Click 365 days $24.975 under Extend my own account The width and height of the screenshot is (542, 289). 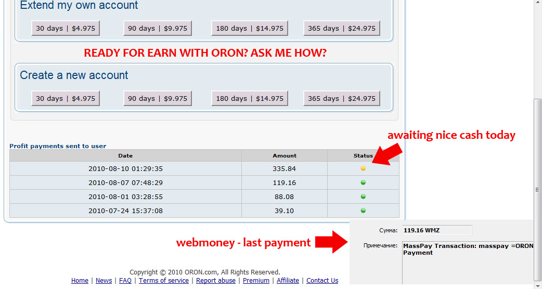(x=342, y=28)
